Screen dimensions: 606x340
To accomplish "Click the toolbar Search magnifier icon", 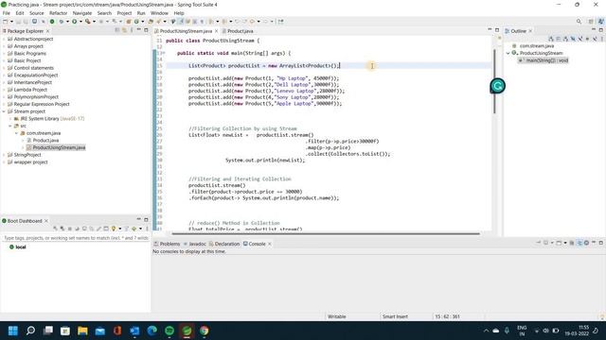I will (579, 22).
